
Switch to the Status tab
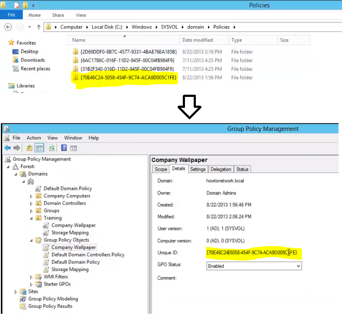tap(243, 169)
